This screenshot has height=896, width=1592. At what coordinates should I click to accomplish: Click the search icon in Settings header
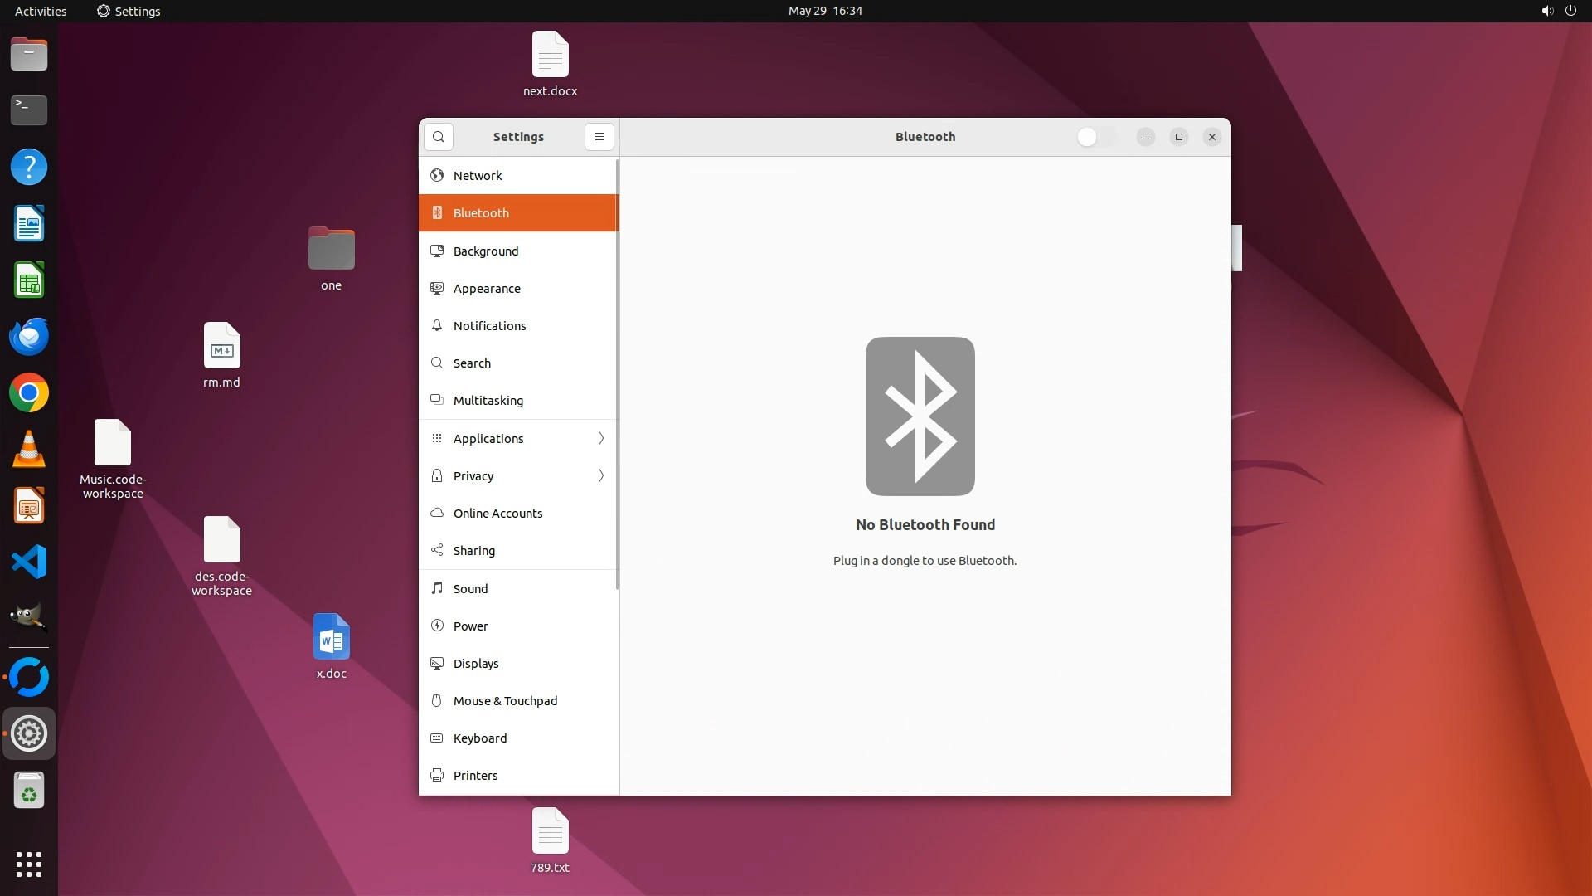pos(439,137)
